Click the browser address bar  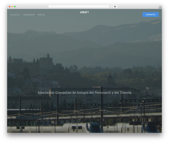80,6
